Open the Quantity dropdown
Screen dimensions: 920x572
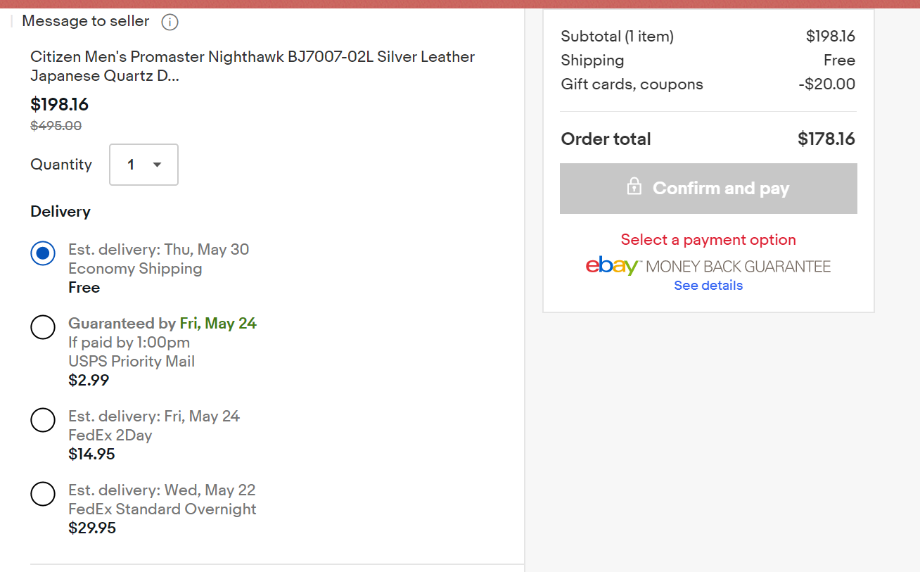coord(143,165)
